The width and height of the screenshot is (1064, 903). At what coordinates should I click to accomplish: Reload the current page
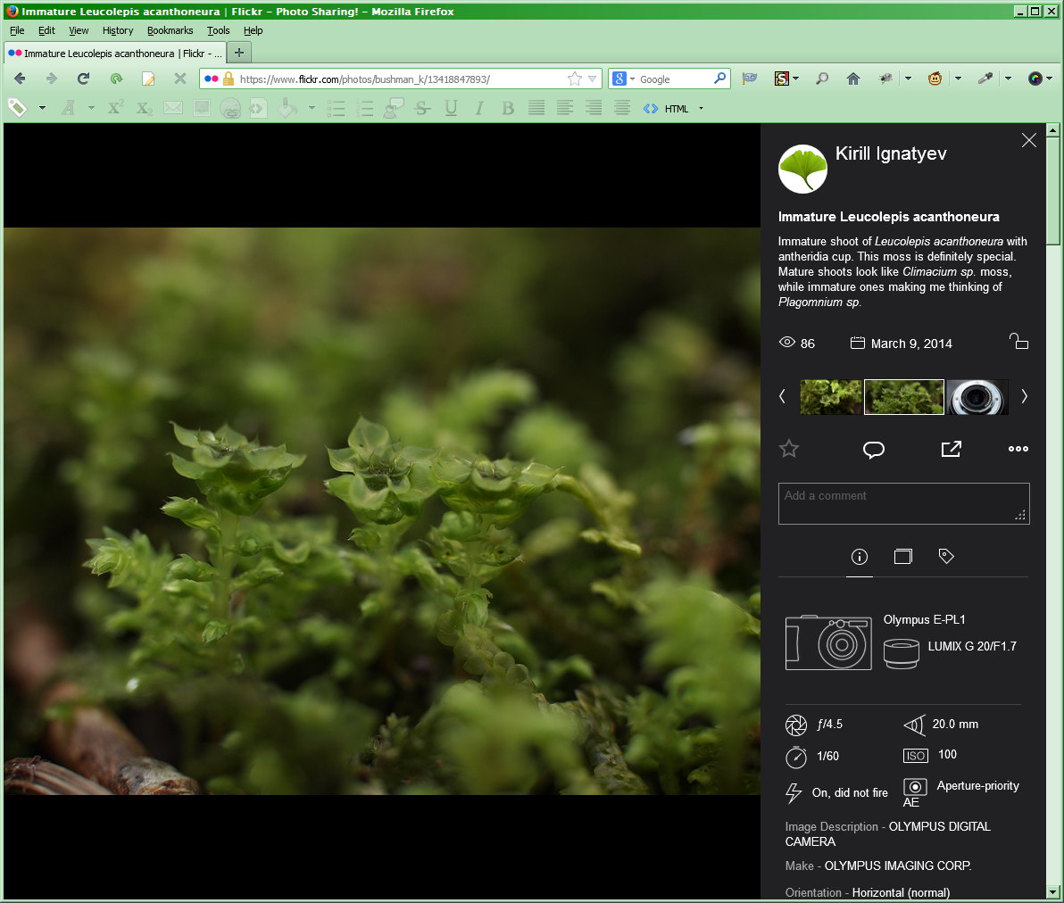(x=84, y=79)
